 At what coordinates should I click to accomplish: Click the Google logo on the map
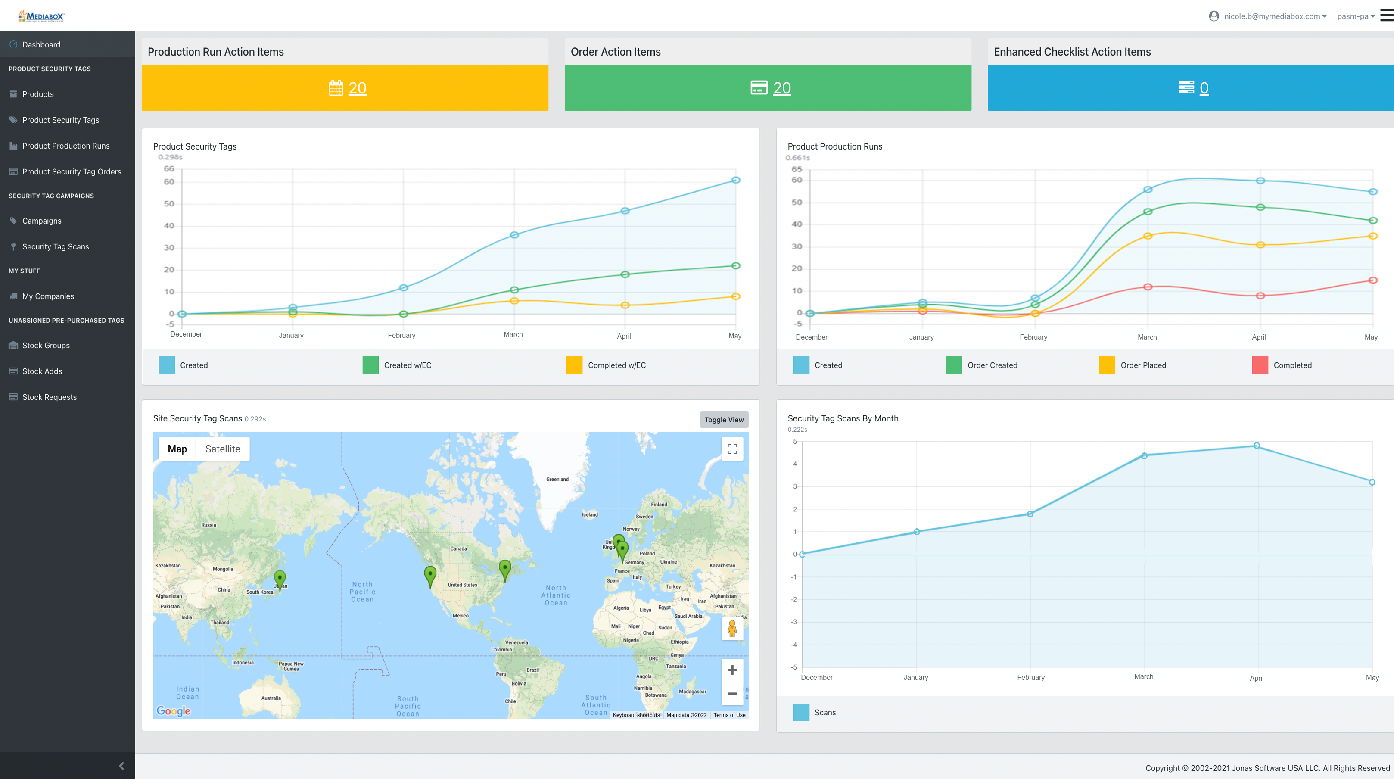173,711
